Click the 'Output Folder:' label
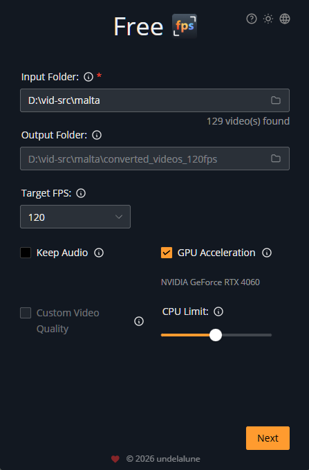309x470 pixels. click(x=54, y=135)
